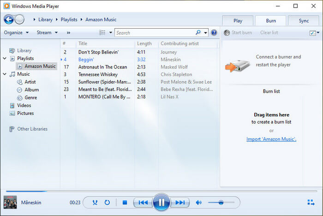This screenshot has width=323, height=216.
Task: Select the playing song Beggin'
Action: [x=86, y=60]
